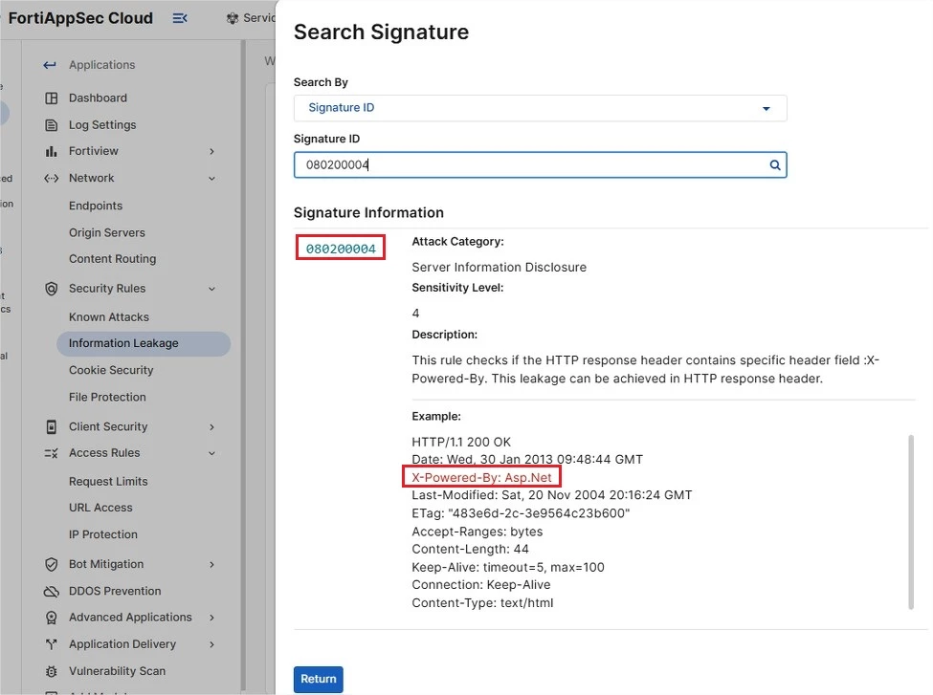Image resolution: width=933 pixels, height=695 pixels.
Task: Click the 'Content-Type: text/html' example line
Action: [482, 603]
